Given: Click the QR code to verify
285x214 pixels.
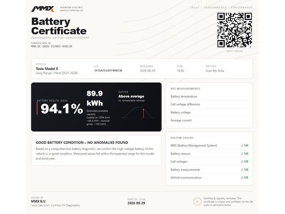Looking at the screenshot, I should 235,30.
